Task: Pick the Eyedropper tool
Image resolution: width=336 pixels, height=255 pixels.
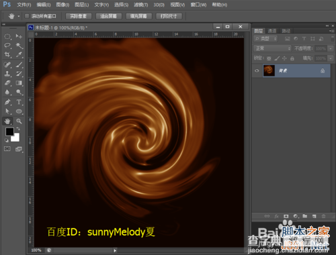Action: [x=19, y=54]
